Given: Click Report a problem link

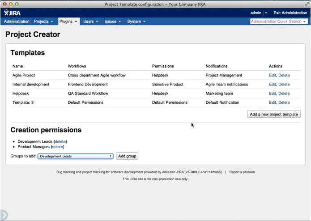Looking at the screenshot, I should point(242,172).
